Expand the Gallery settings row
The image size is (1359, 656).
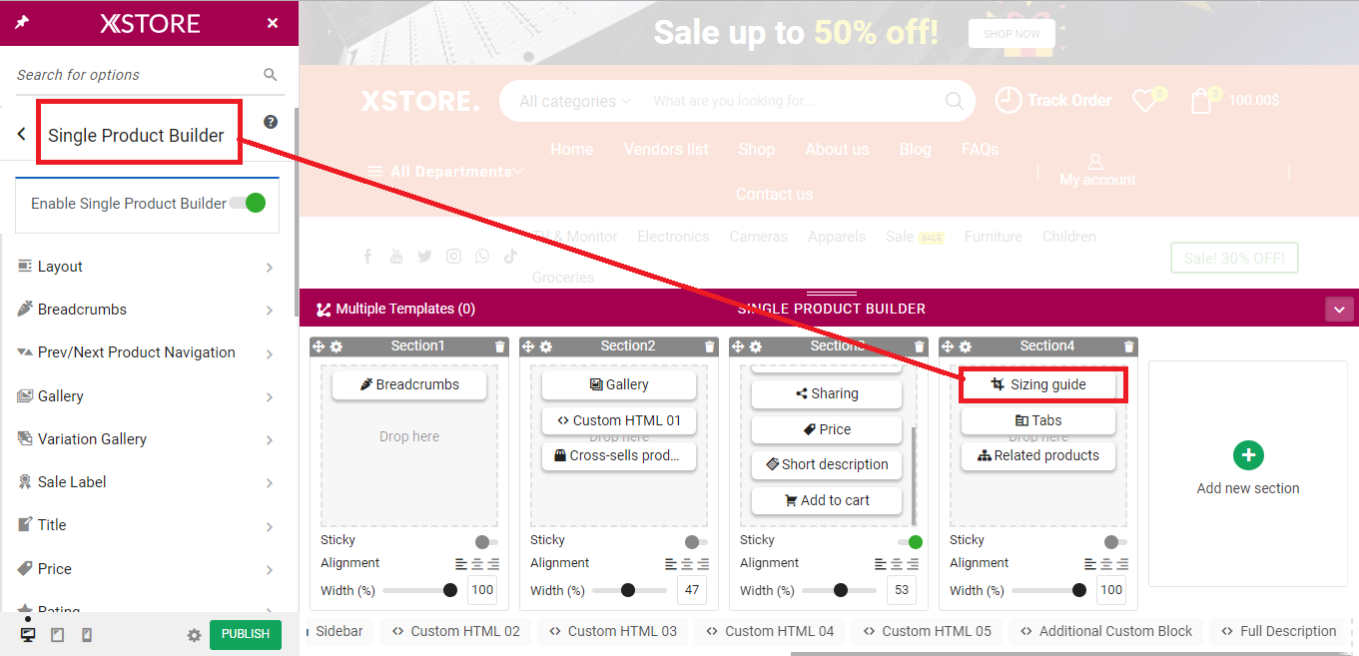[147, 396]
